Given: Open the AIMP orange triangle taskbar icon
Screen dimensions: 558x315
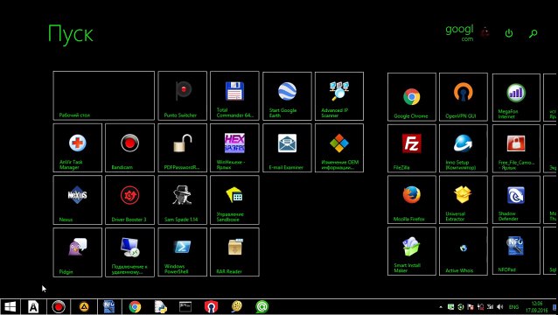Looking at the screenshot, I should 84,307.
